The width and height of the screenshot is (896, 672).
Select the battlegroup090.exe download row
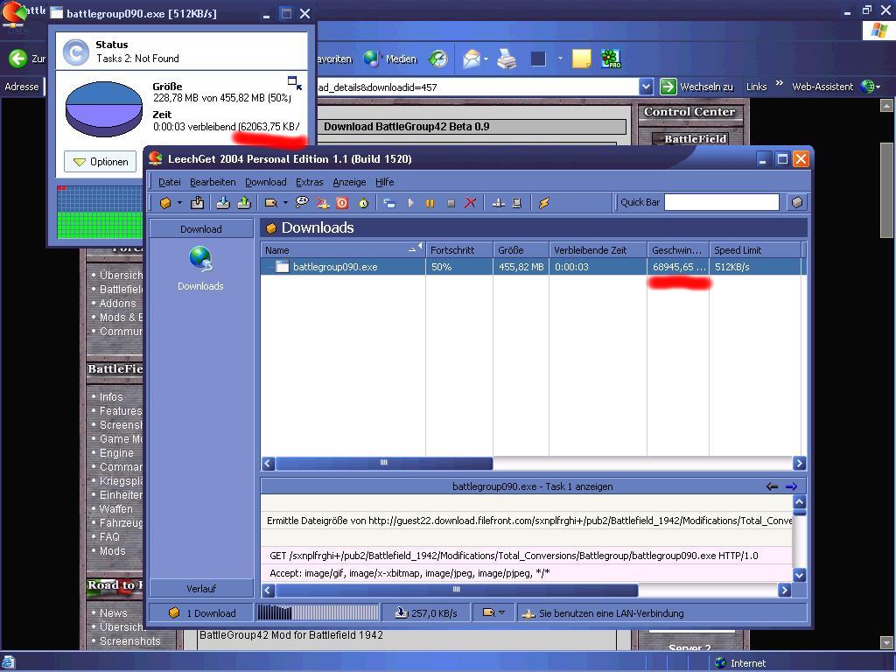(335, 267)
